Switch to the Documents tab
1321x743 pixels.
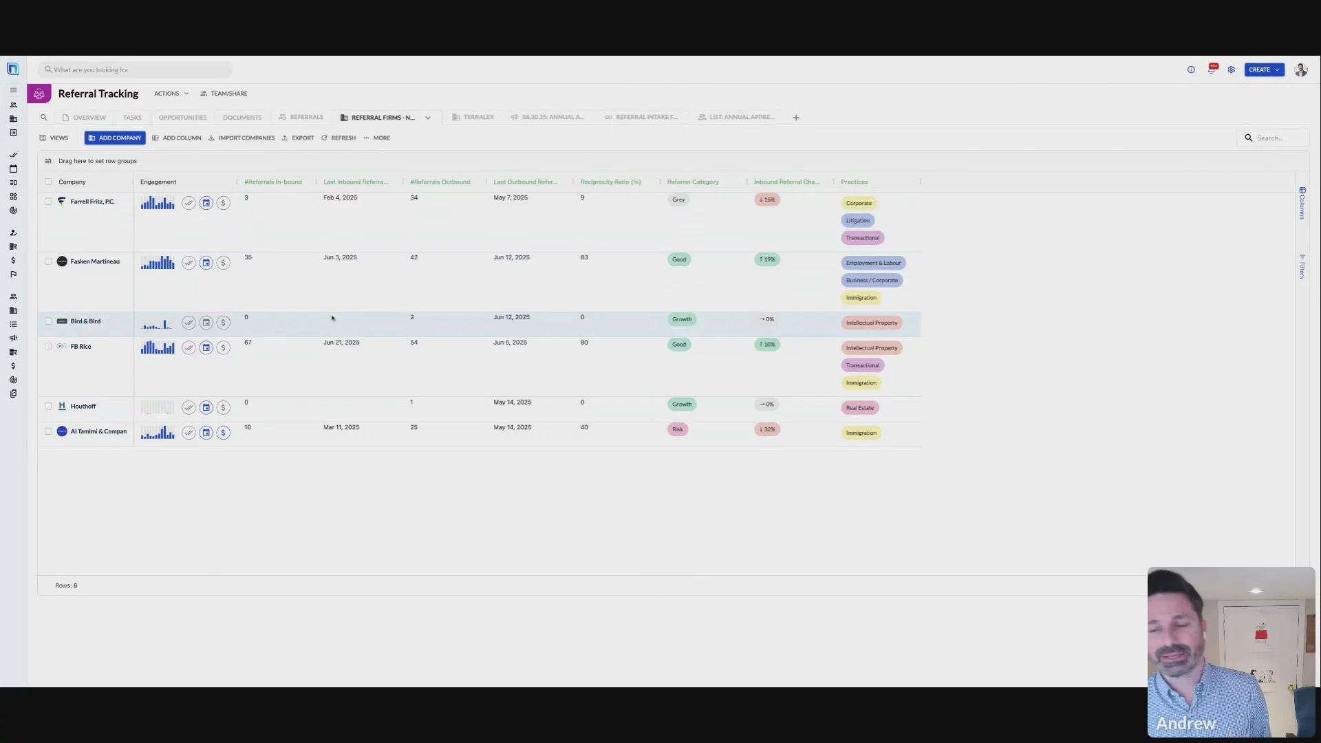point(242,118)
